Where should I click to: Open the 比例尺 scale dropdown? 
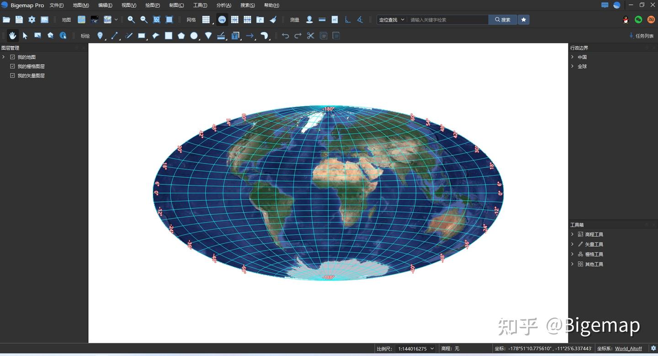pyautogui.click(x=415, y=349)
